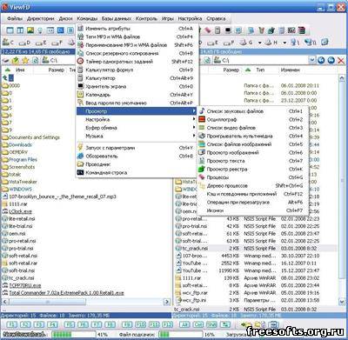Expand the Настройка submenu arrow in Команды menu
The image size is (348, 340).
[x=194, y=119]
